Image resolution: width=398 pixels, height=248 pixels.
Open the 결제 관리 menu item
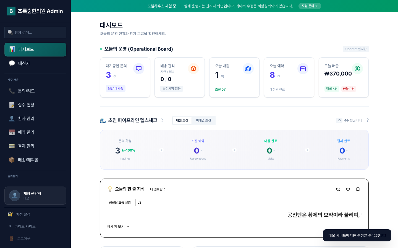[35, 146]
